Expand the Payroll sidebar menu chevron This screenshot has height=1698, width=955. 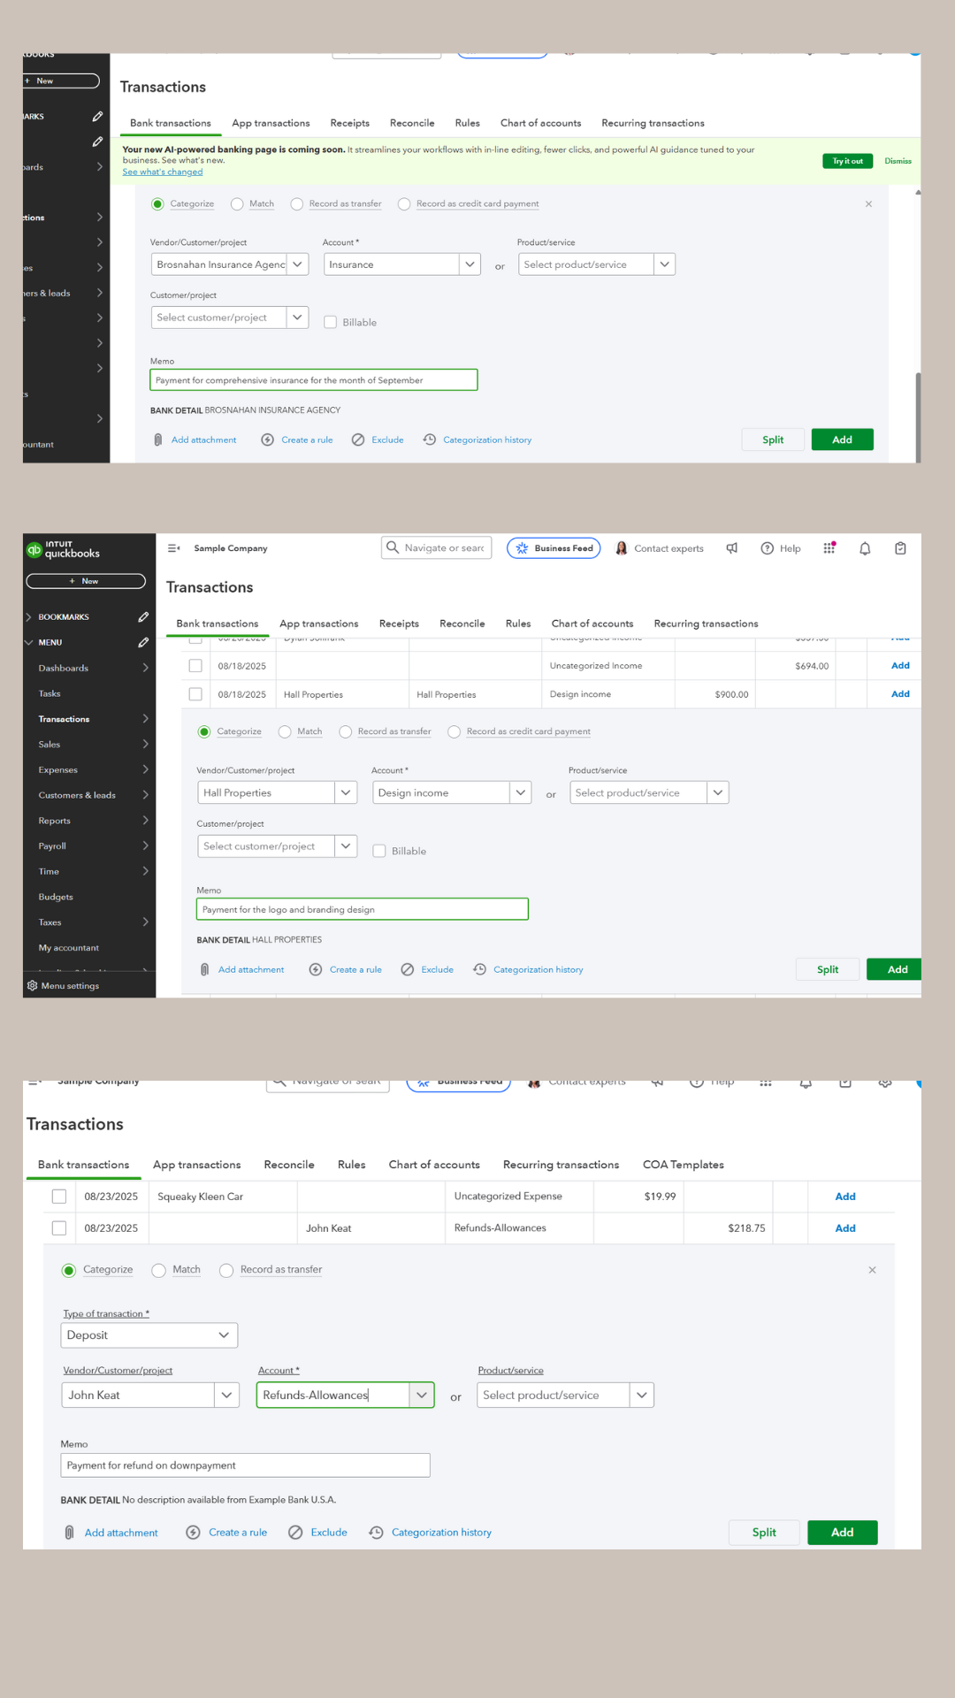(x=145, y=846)
